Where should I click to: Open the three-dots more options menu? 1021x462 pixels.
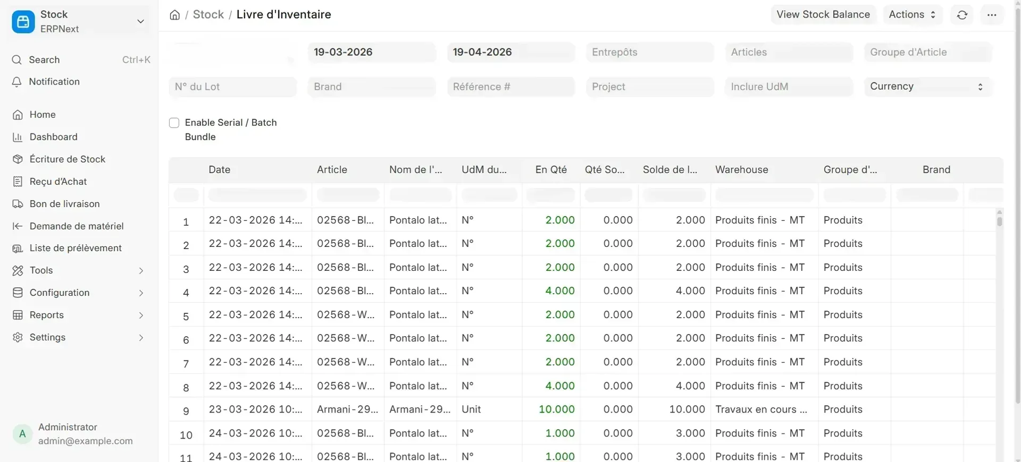[992, 15]
